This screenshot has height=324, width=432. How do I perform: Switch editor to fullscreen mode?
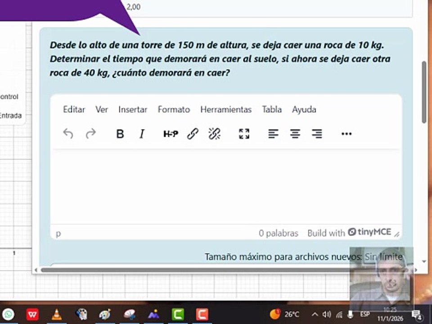point(244,134)
